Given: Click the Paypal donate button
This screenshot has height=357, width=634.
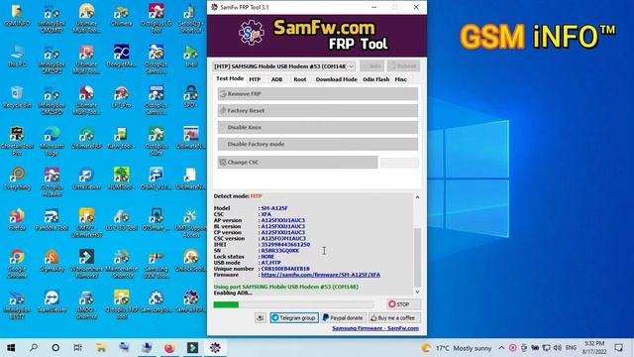Looking at the screenshot, I should [343, 317].
